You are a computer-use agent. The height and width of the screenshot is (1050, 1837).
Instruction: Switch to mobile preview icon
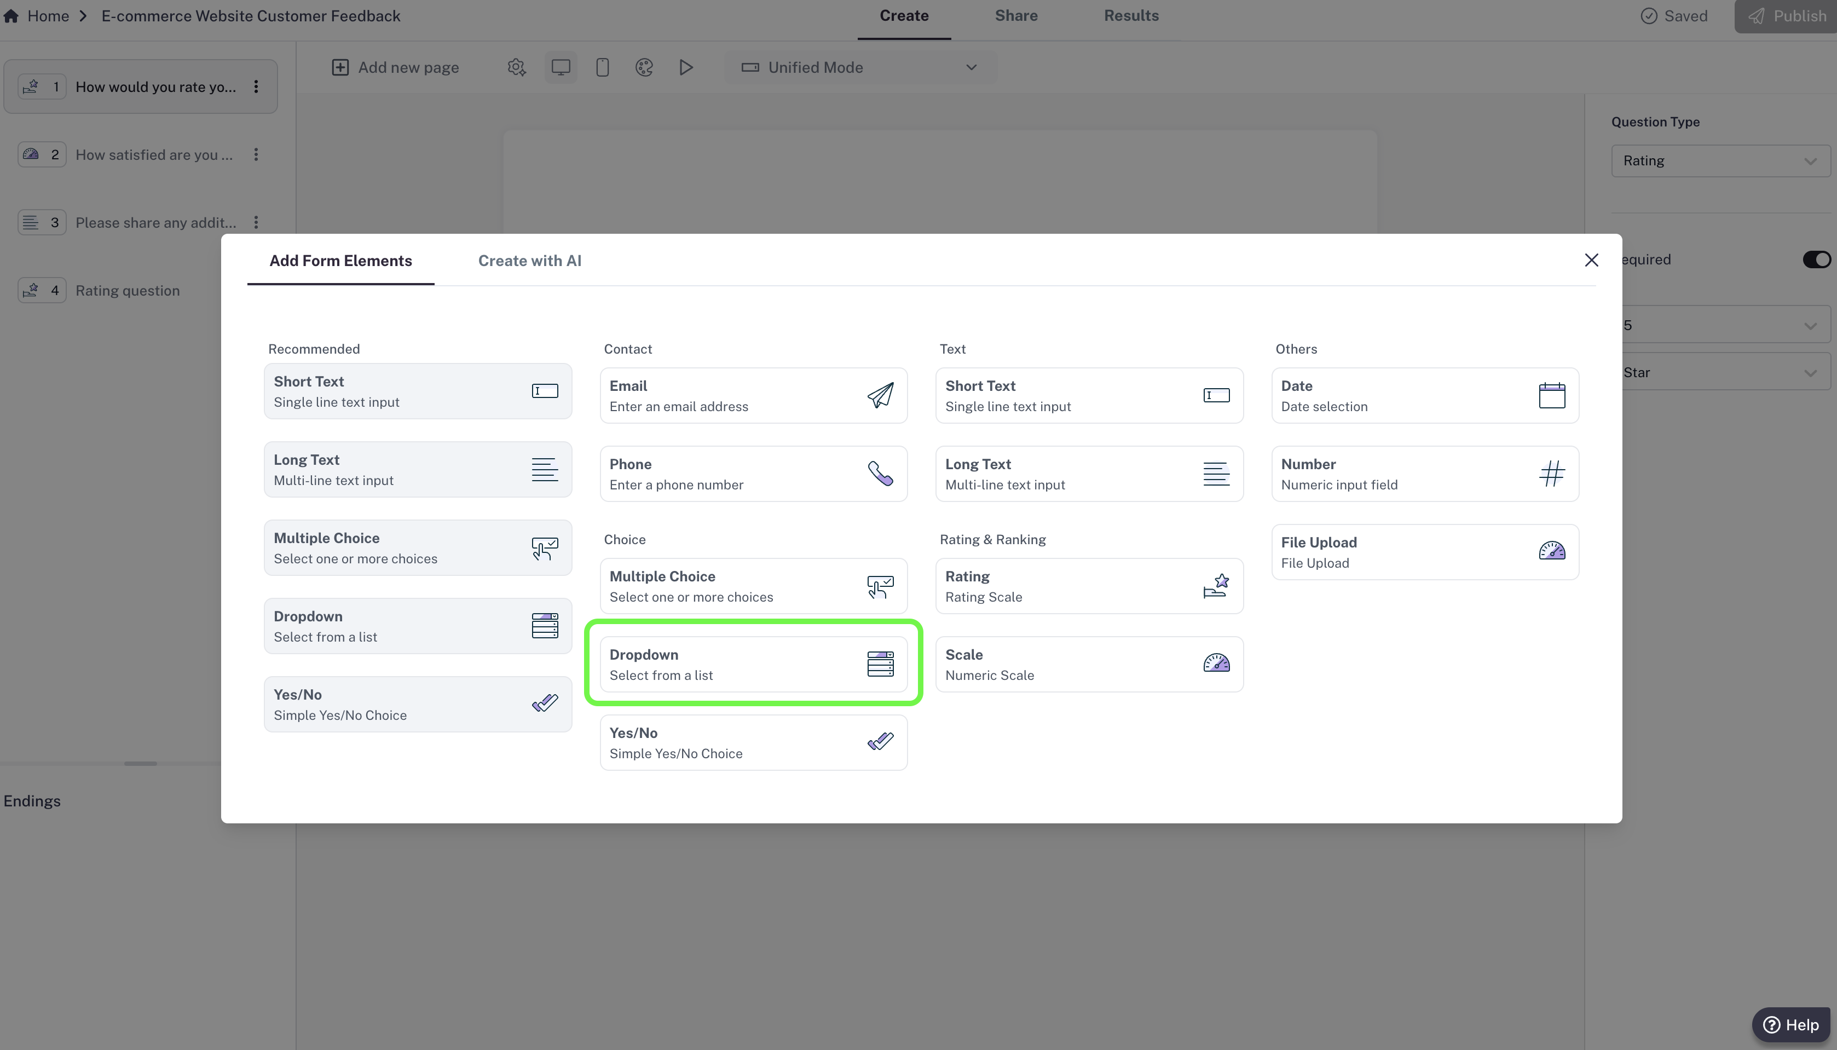pos(602,67)
